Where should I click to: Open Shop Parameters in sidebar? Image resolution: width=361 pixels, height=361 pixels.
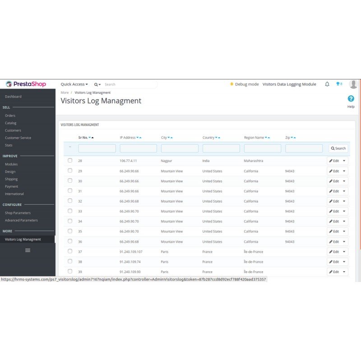coord(18,213)
